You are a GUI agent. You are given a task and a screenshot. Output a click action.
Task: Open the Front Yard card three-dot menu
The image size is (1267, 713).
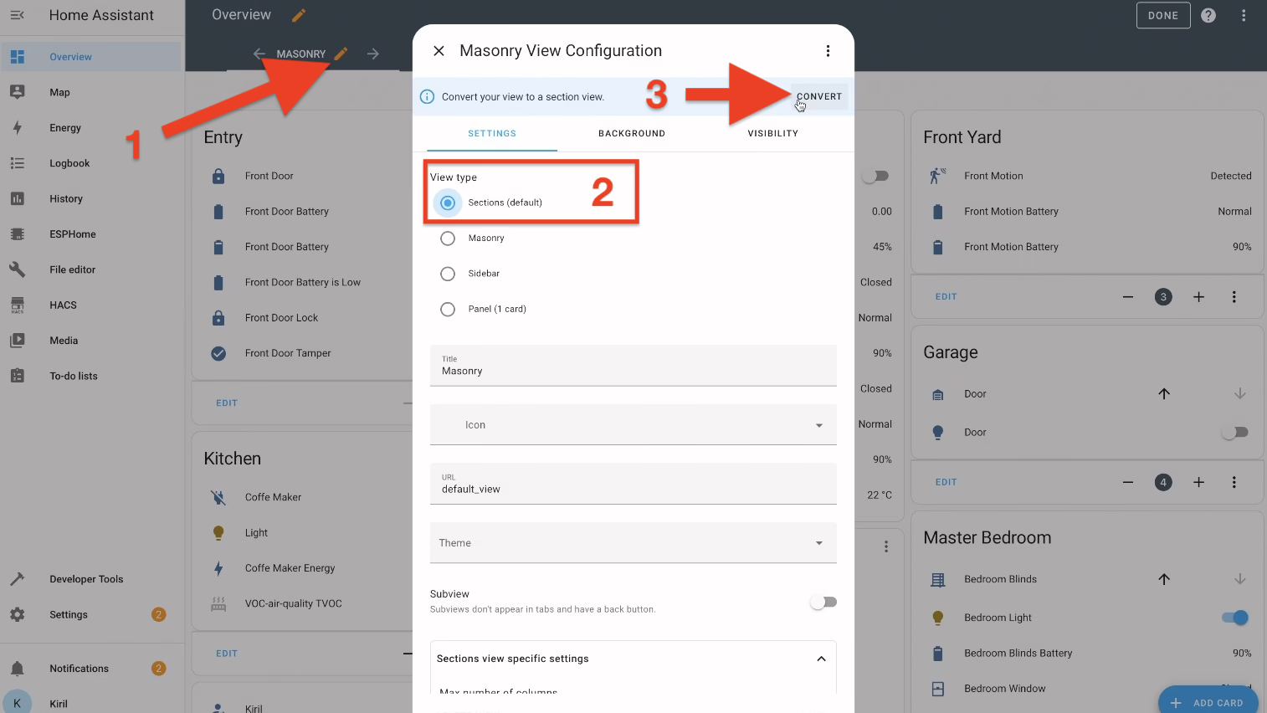pos(1234,297)
